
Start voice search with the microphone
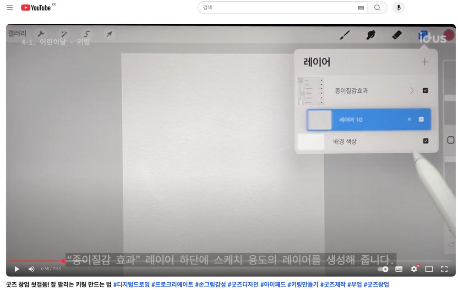tap(398, 8)
